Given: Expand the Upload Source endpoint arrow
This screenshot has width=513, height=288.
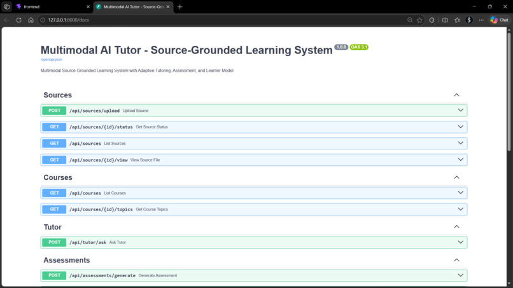Looking at the screenshot, I should 460,111.
